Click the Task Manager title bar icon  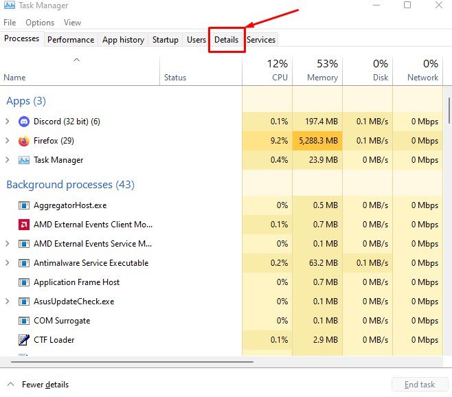pos(9,5)
